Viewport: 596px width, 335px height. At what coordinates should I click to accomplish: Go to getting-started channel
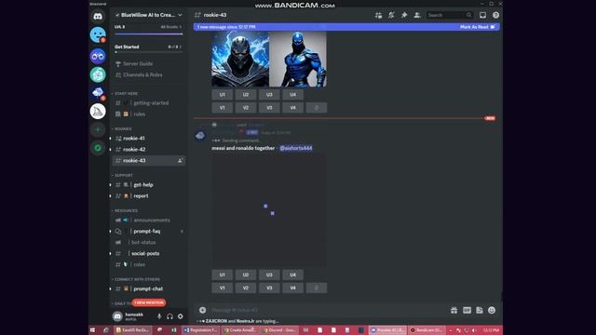click(x=149, y=103)
